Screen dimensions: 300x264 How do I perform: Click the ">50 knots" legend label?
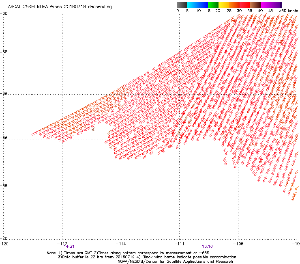pyautogui.click(x=288, y=11)
